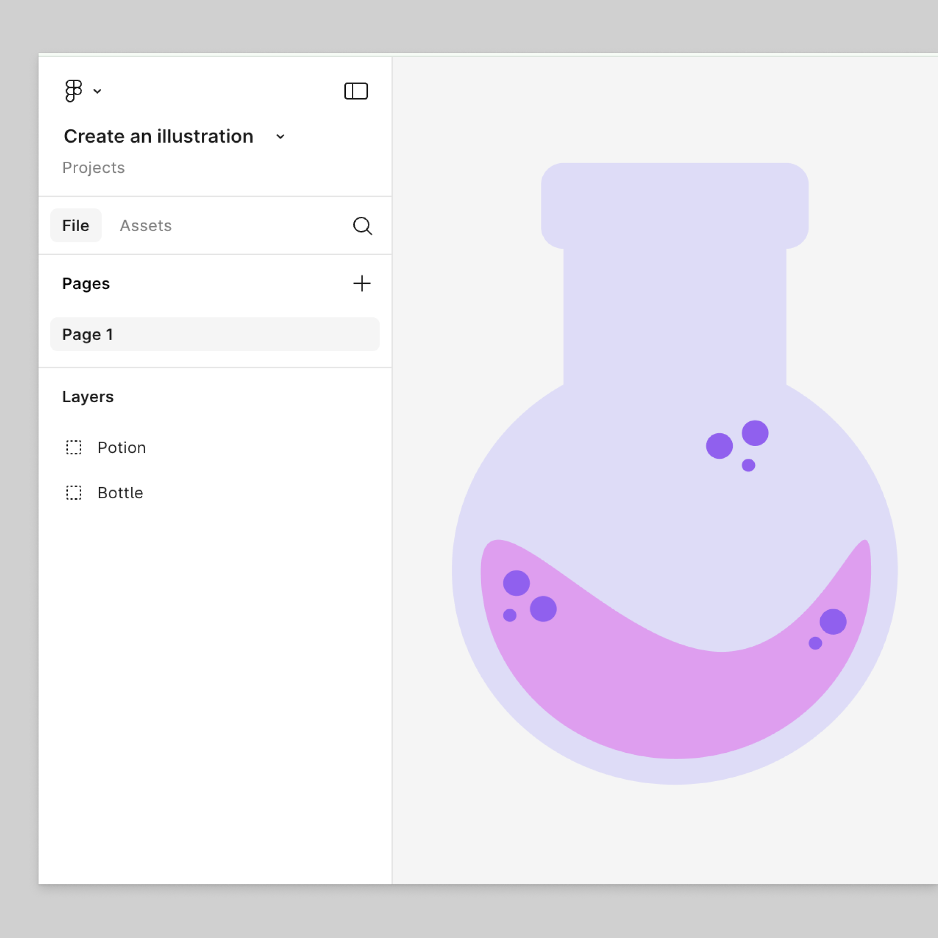Add a new page with plus icon
This screenshot has height=938, width=938.
362,283
